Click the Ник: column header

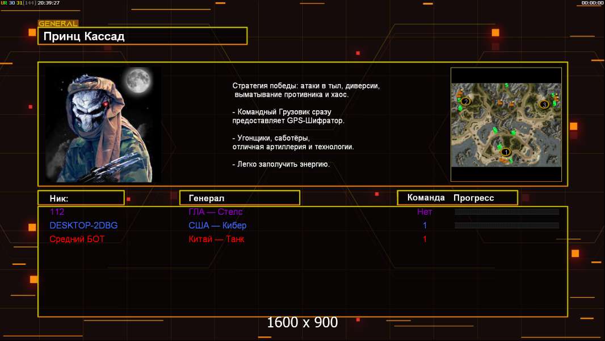[81, 198]
